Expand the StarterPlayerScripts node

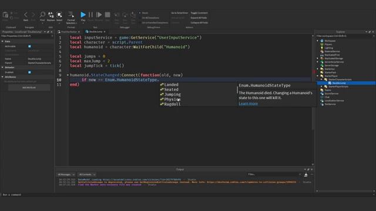pyautogui.click(x=321, y=86)
